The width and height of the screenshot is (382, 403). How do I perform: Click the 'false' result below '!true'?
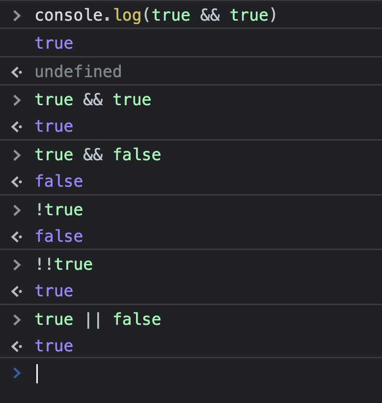pos(59,236)
